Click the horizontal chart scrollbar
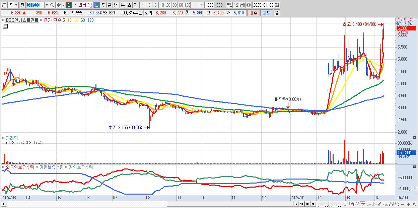The height and width of the screenshot is (208, 418). [x=229, y=204]
